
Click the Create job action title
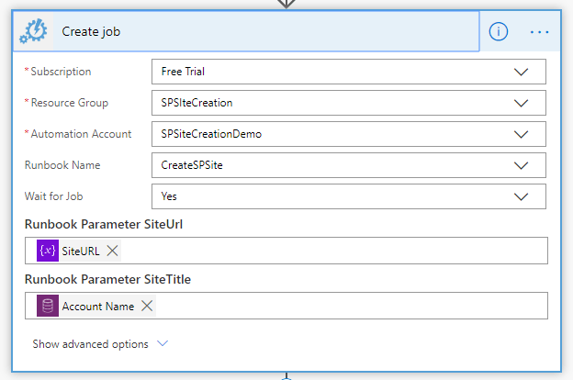click(x=92, y=31)
